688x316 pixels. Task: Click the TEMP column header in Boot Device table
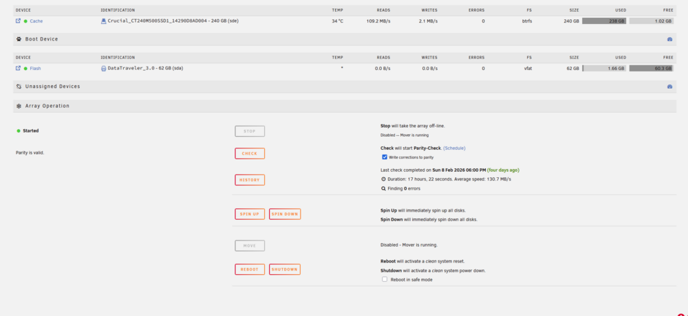338,58
